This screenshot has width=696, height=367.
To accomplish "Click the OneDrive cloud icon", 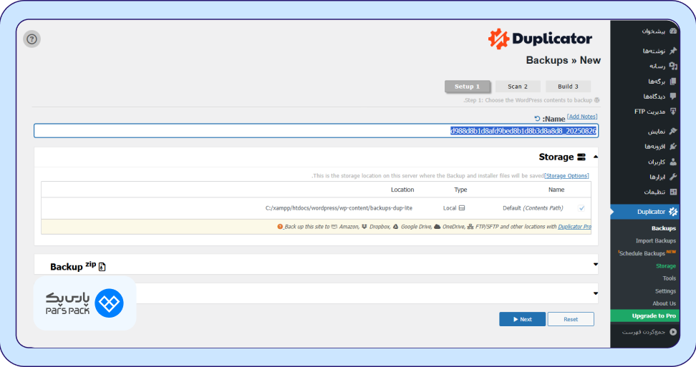I will [x=438, y=227].
